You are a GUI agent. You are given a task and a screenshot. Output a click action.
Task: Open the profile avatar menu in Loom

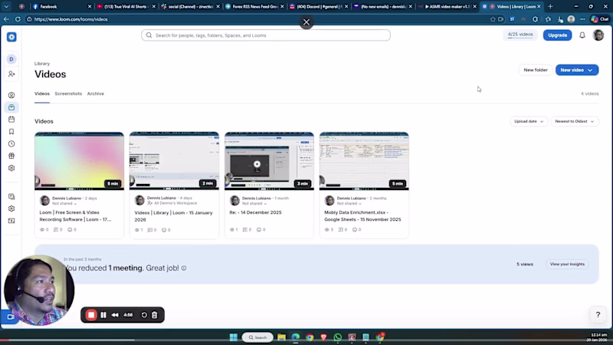coord(598,35)
